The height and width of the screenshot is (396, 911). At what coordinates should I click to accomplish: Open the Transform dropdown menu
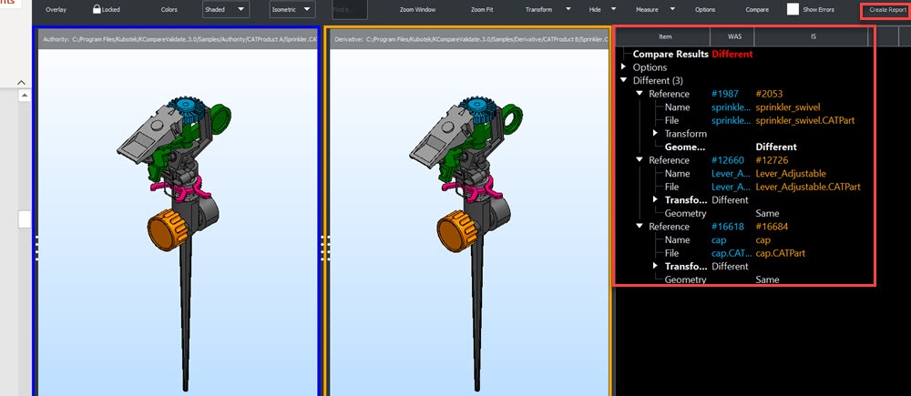(x=568, y=9)
